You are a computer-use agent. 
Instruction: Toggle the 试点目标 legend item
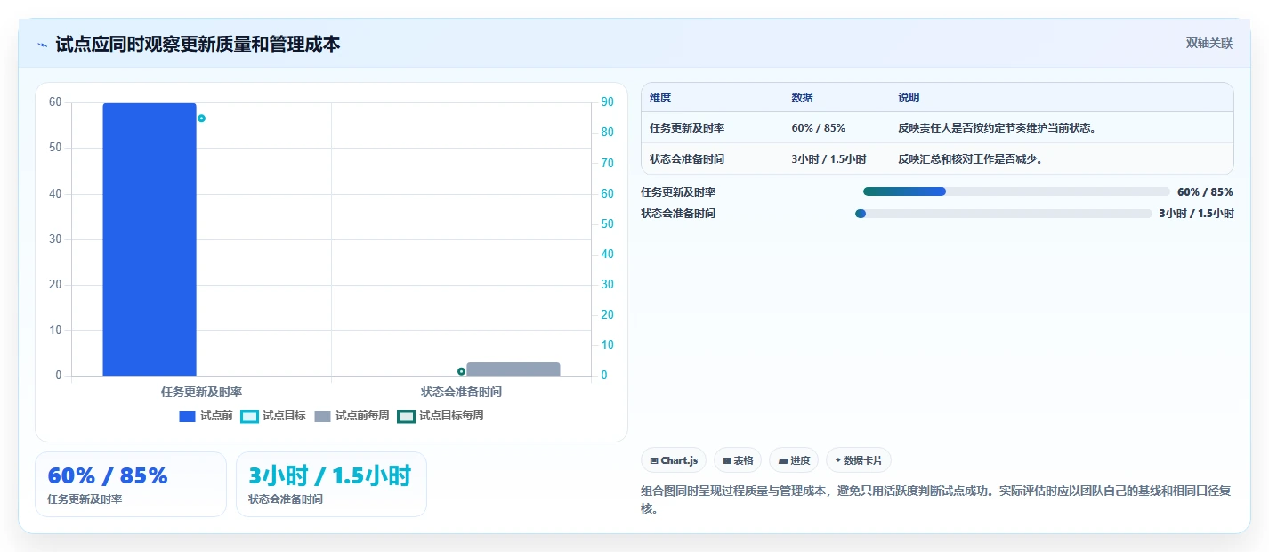coord(273,416)
